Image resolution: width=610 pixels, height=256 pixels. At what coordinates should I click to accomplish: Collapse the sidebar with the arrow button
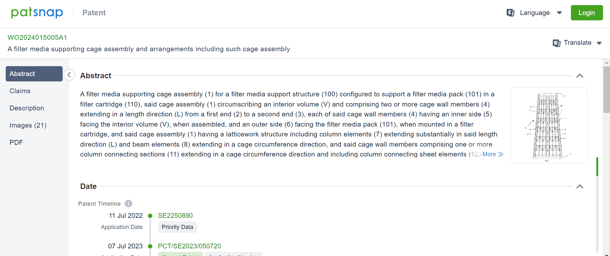coord(69,75)
